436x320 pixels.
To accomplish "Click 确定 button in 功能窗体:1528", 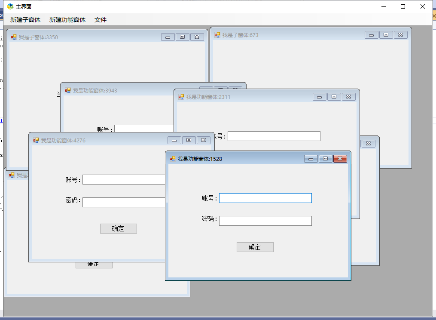I will click(x=255, y=247).
